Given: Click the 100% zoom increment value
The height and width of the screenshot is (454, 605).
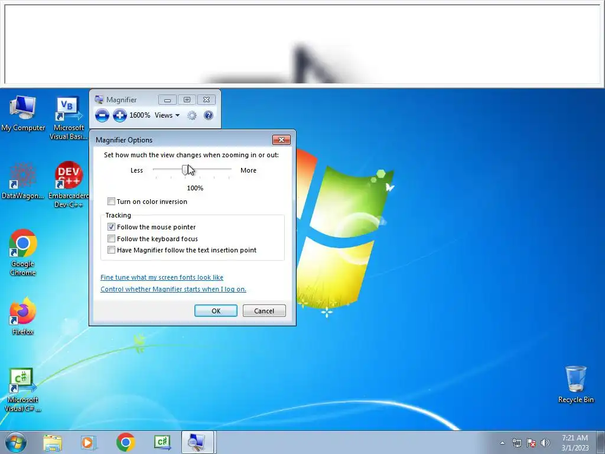Looking at the screenshot, I should coord(195,188).
